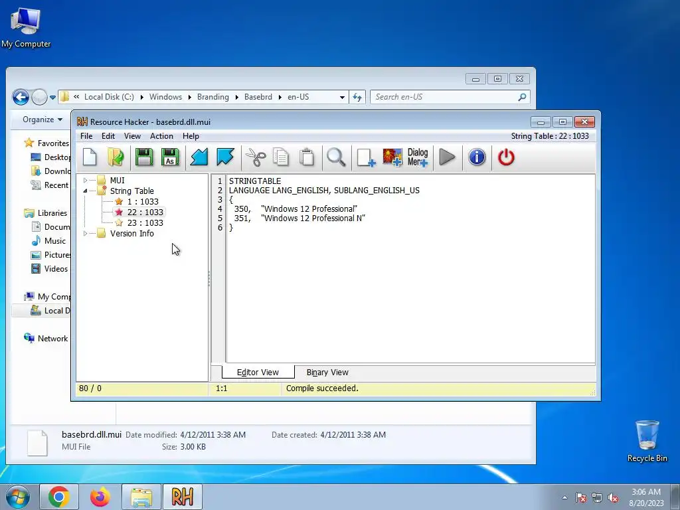This screenshot has width=680, height=510.
Task: Open the Windows Start button
Action: click(17, 497)
